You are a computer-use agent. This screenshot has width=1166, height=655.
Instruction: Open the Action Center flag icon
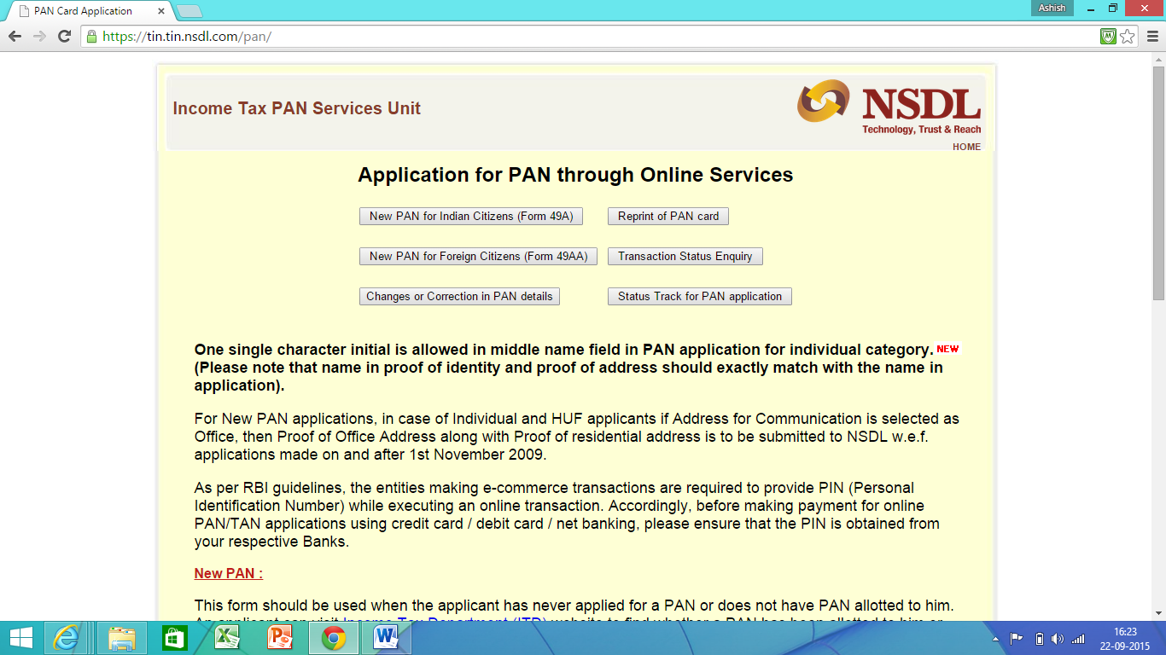(1017, 639)
